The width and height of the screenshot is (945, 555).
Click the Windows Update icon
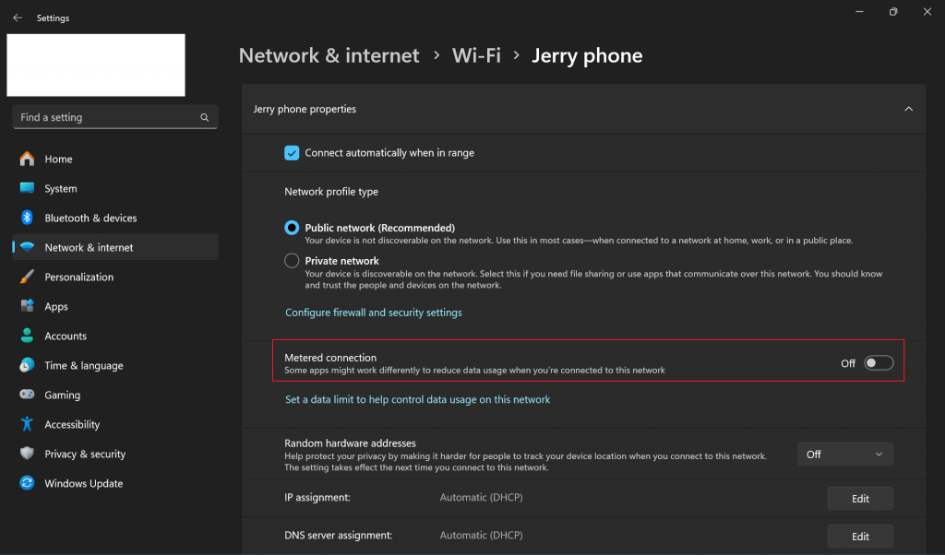[x=27, y=483]
